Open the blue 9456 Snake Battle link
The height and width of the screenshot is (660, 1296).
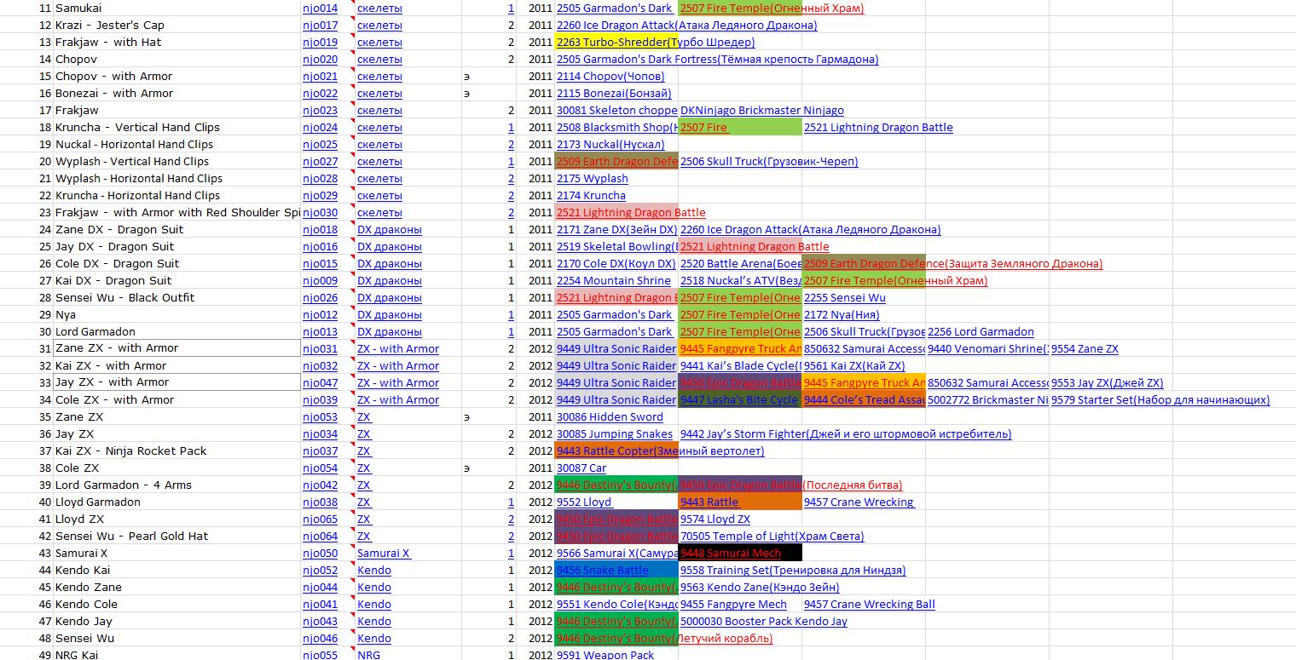603,571
